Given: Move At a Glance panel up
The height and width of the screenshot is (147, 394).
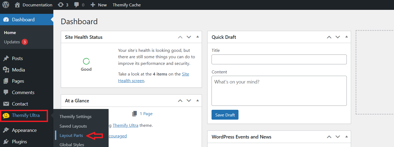Looking at the screenshot, I should click(180, 101).
